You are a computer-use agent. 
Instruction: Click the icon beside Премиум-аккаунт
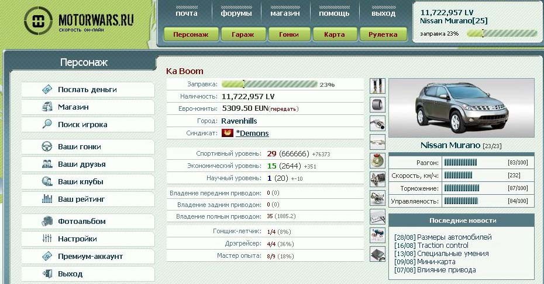(47, 256)
